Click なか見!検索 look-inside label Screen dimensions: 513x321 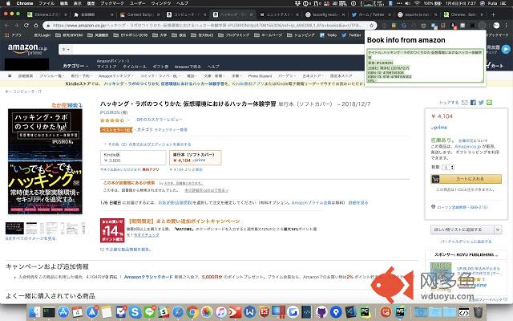67,105
